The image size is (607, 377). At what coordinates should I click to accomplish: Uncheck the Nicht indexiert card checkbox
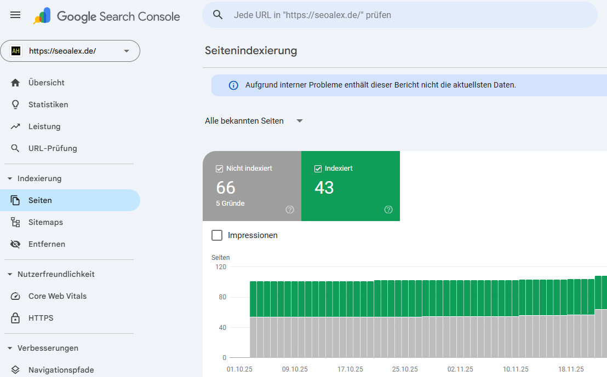(x=220, y=168)
